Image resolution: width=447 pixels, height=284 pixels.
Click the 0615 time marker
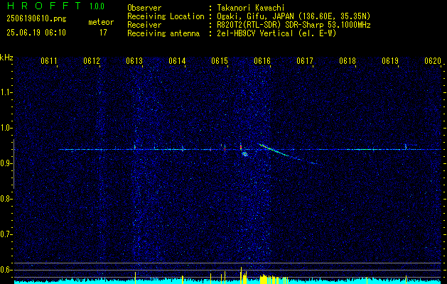220,61
